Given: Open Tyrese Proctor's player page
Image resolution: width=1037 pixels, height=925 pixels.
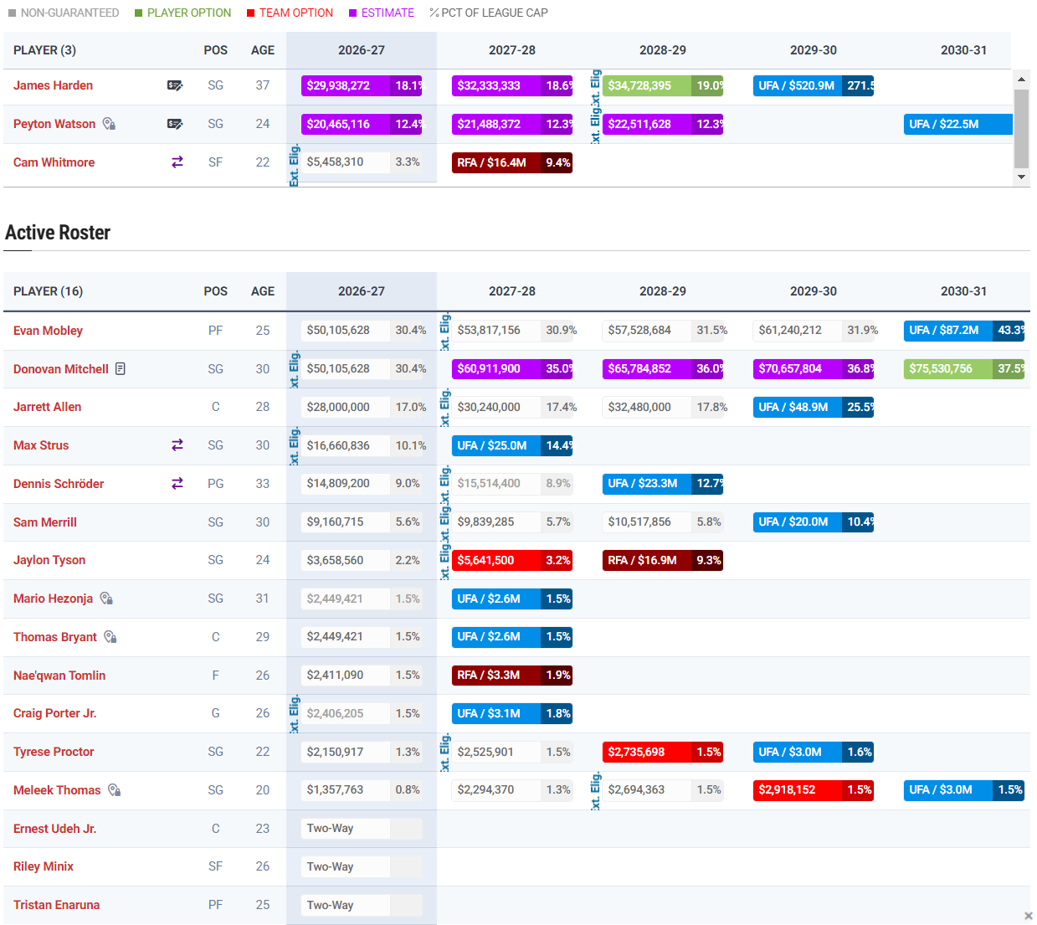Looking at the screenshot, I should 54,752.
